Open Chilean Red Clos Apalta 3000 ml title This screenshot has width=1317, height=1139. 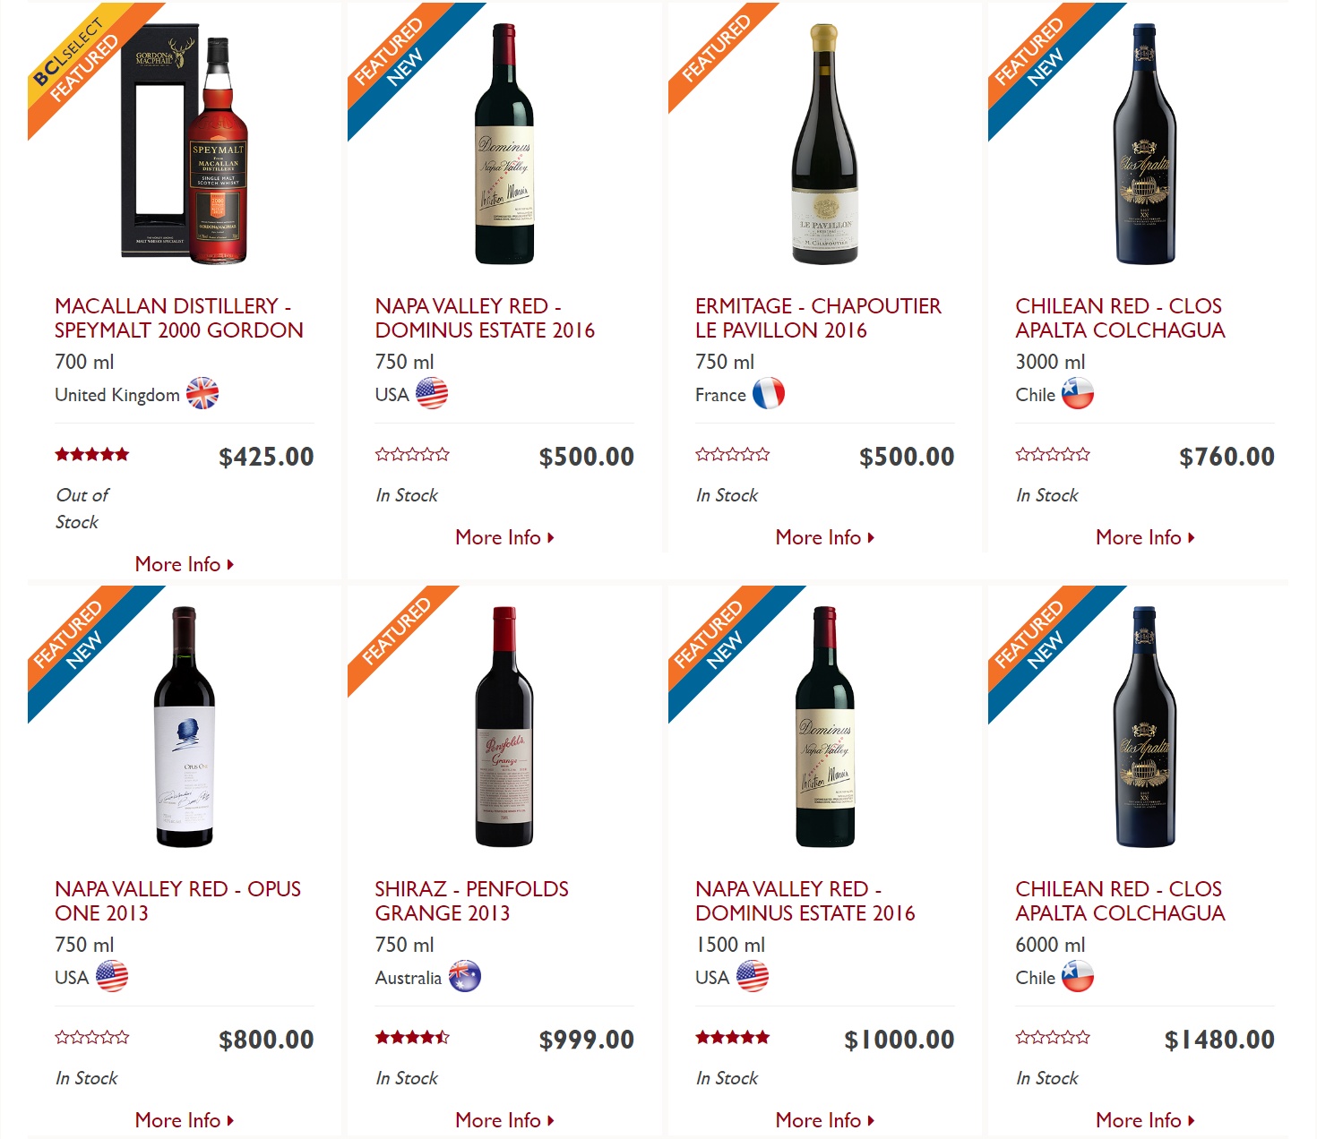click(1120, 318)
